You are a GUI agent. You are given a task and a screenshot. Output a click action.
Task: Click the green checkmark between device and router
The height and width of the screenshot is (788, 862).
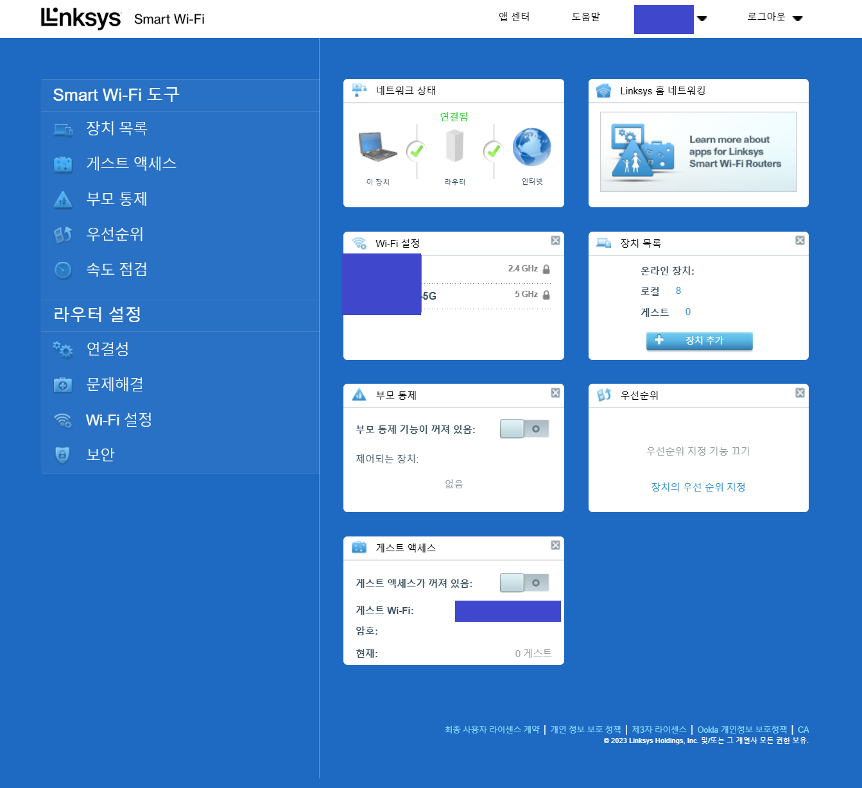pos(417,151)
